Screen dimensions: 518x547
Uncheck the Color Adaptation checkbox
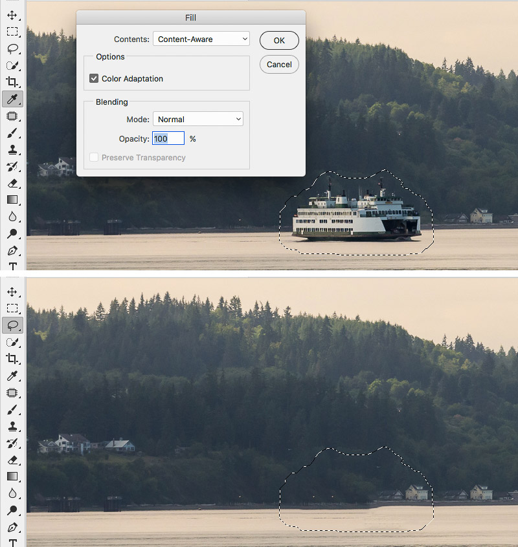pyautogui.click(x=94, y=78)
